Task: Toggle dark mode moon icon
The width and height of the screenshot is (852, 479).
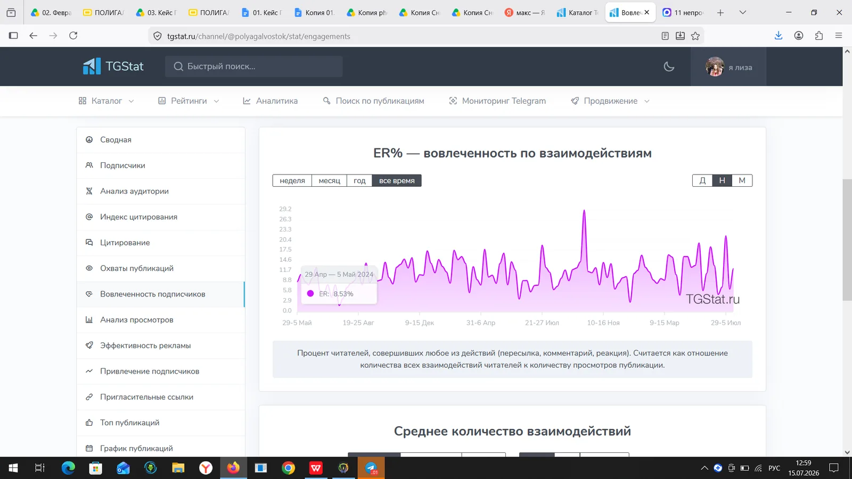Action: [669, 67]
